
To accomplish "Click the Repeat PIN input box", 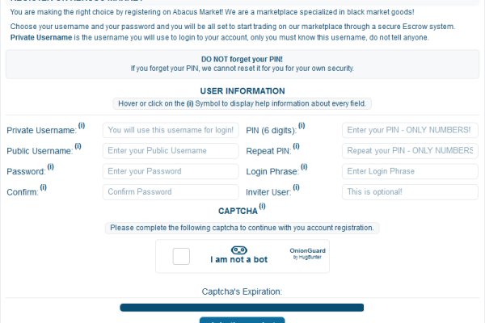I will point(410,151).
